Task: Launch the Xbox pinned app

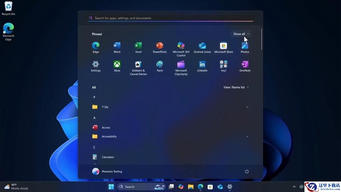Action: pos(117,66)
